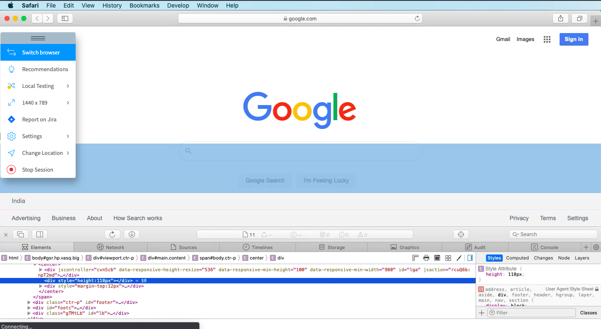Open the Local Testing submenu

(38, 86)
